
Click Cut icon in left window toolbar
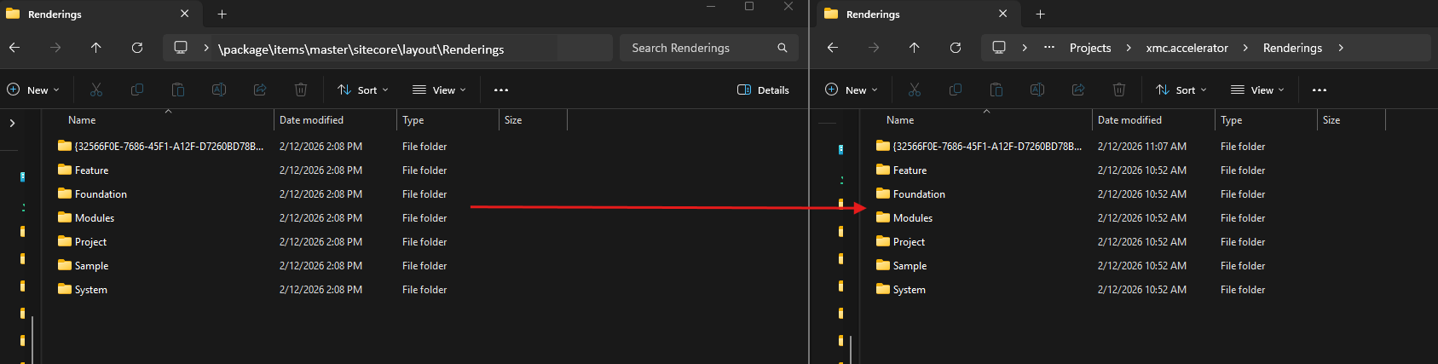click(x=96, y=90)
